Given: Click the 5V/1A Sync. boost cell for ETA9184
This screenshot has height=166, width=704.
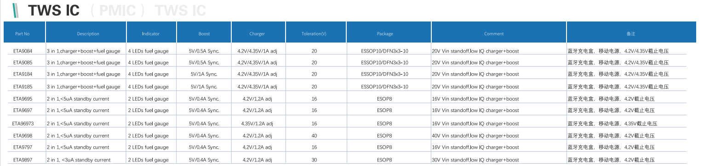Looking at the screenshot, I should pyautogui.click(x=204, y=74).
